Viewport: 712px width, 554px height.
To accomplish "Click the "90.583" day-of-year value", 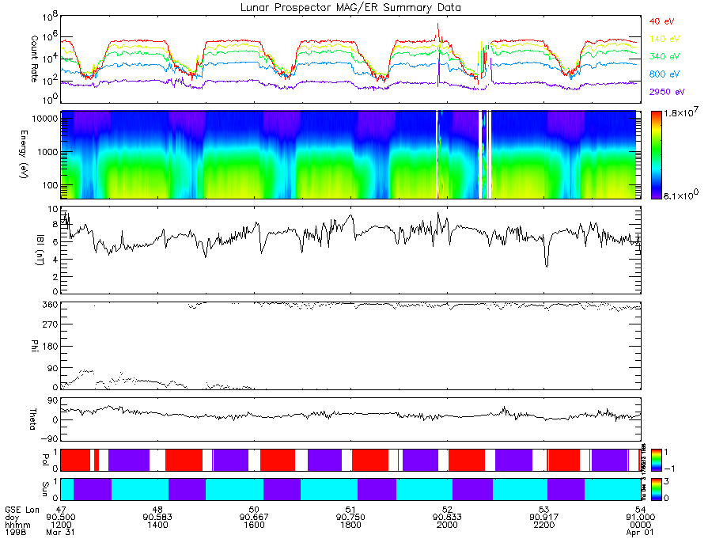I will click(157, 518).
